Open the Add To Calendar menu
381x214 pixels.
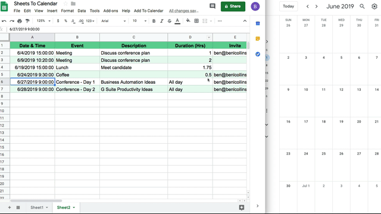point(148,11)
